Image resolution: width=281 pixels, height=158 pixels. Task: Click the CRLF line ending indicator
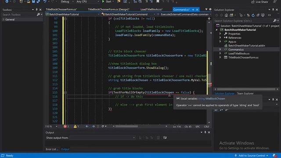coord(206,126)
